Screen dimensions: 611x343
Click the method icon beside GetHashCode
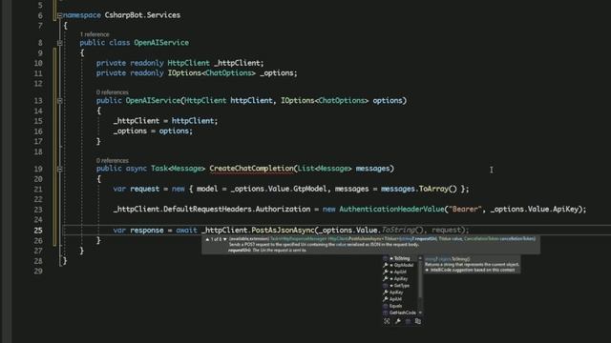coord(386,313)
